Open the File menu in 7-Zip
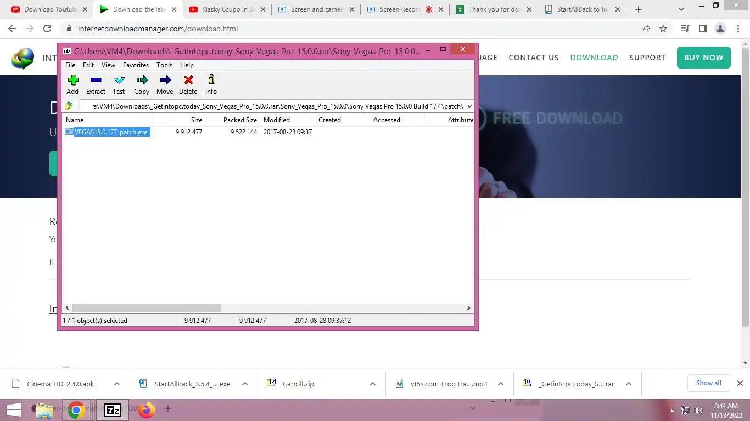The height and width of the screenshot is (421, 750). pos(70,65)
